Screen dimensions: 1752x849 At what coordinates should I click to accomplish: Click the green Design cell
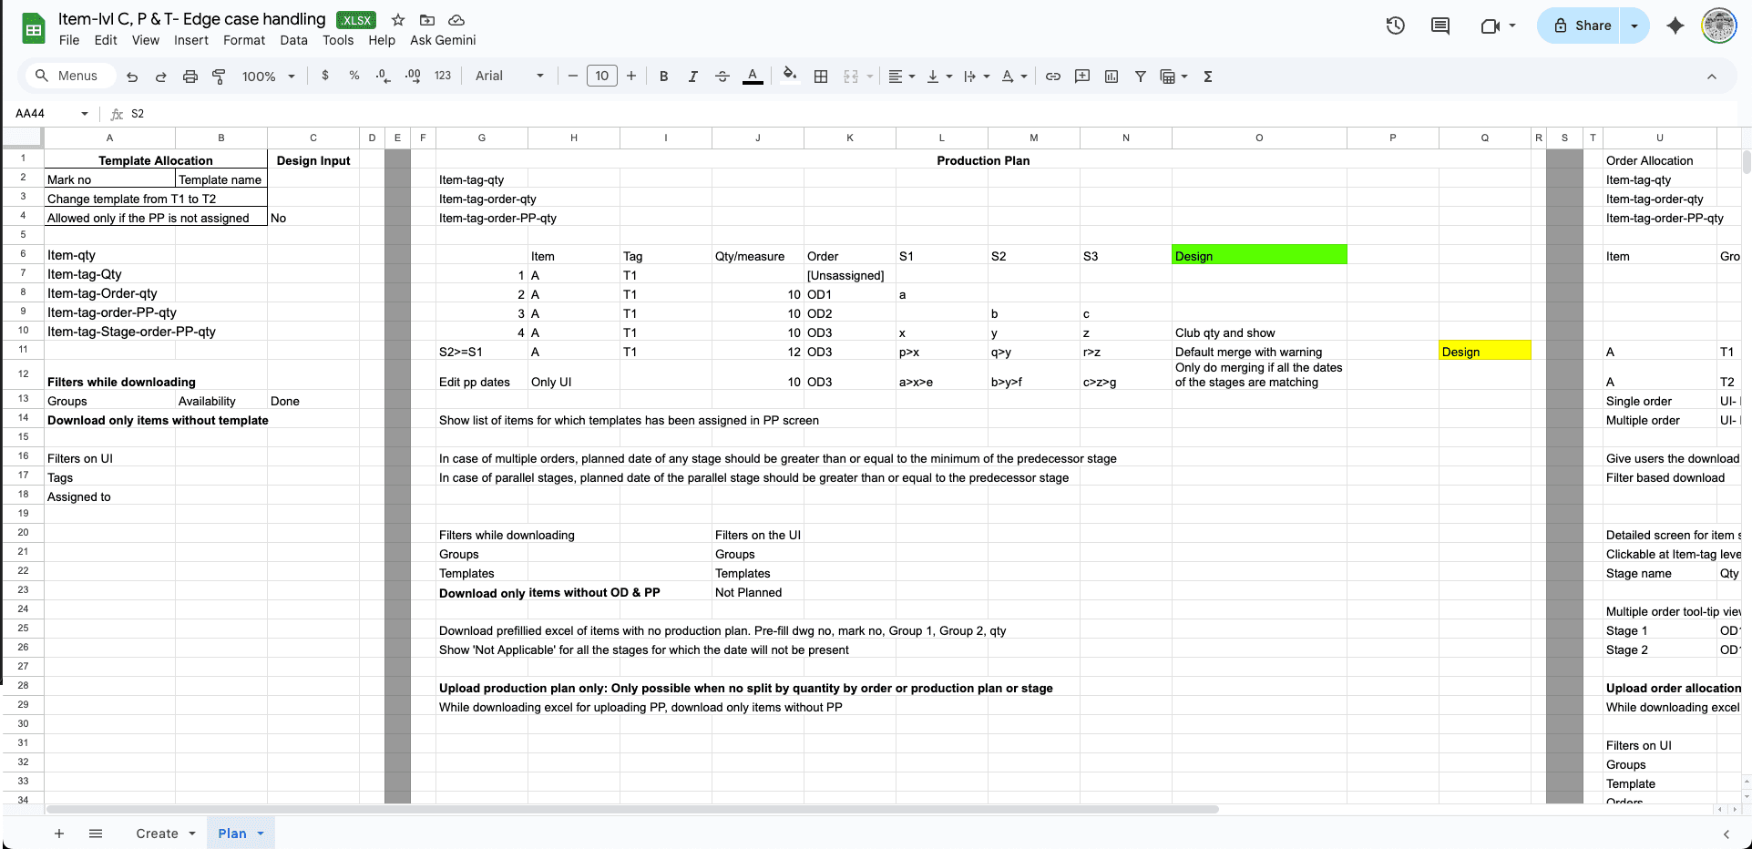[1259, 255]
